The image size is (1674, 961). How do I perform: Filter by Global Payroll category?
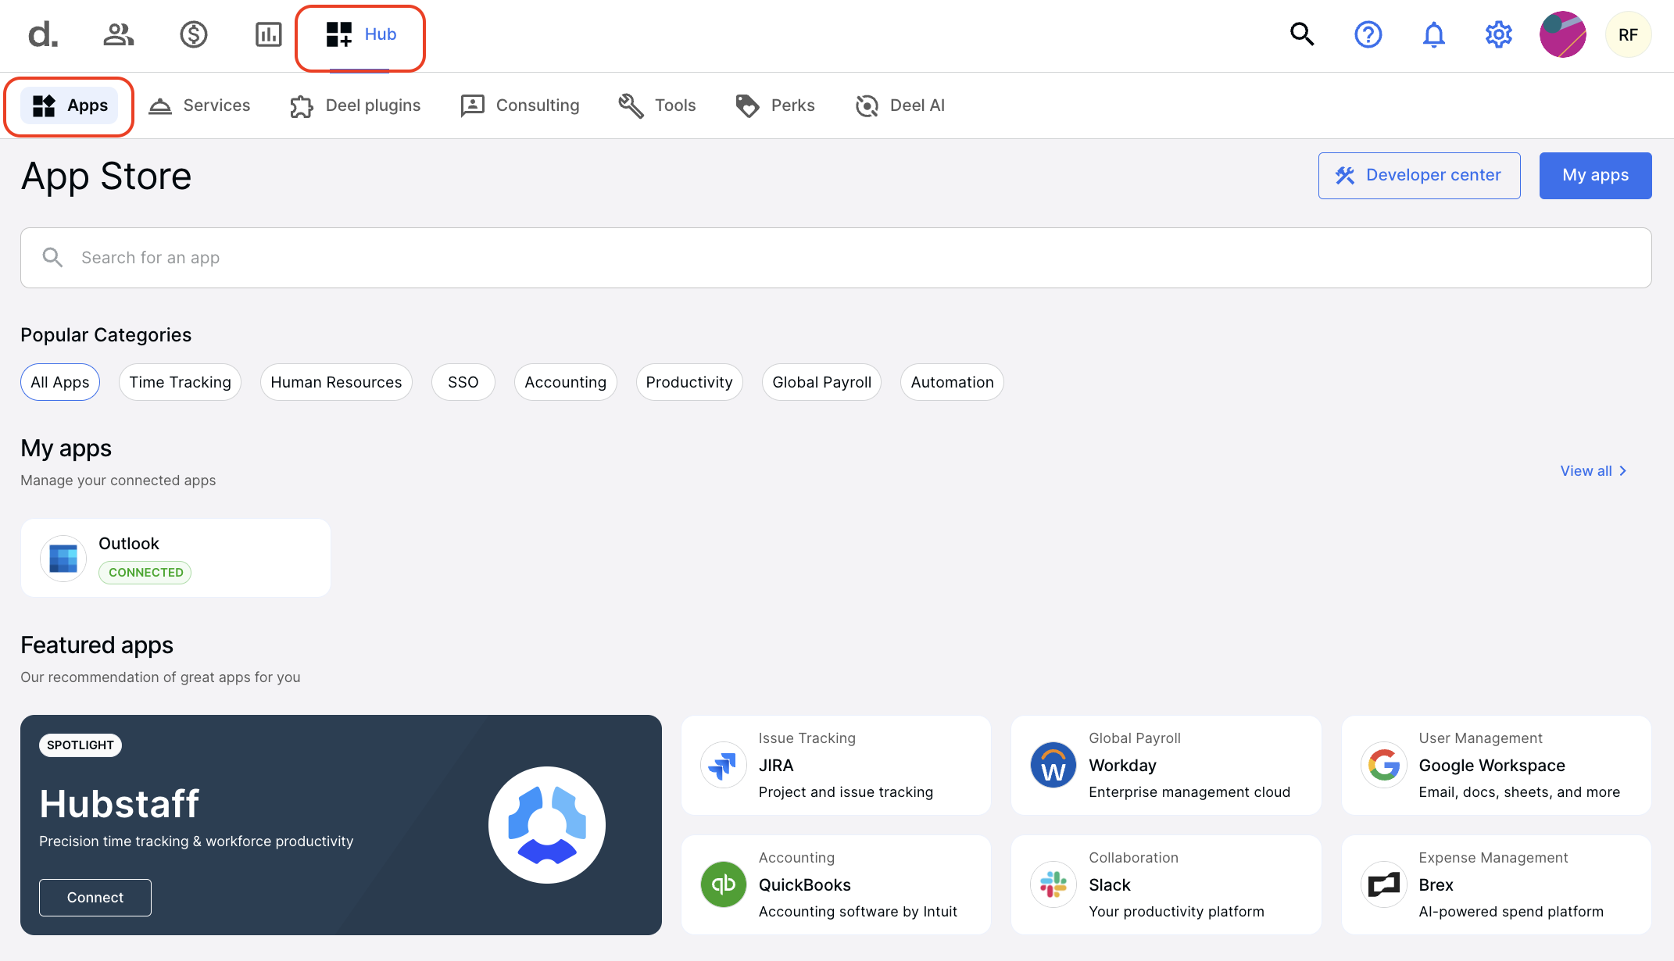(x=821, y=382)
